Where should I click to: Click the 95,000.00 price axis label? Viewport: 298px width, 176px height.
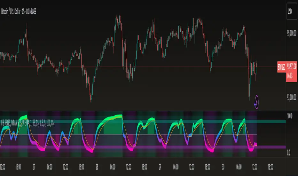coord(292,33)
